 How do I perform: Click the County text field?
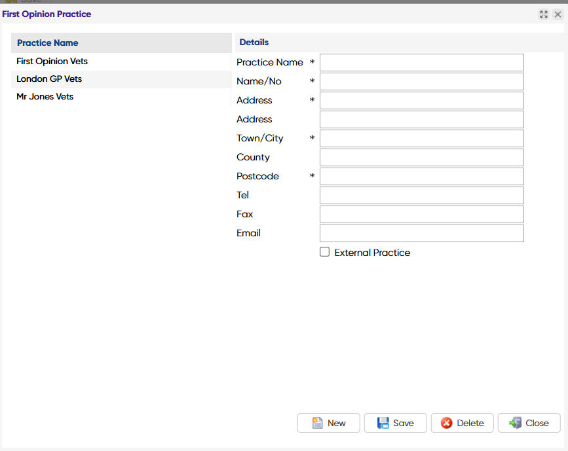click(421, 157)
